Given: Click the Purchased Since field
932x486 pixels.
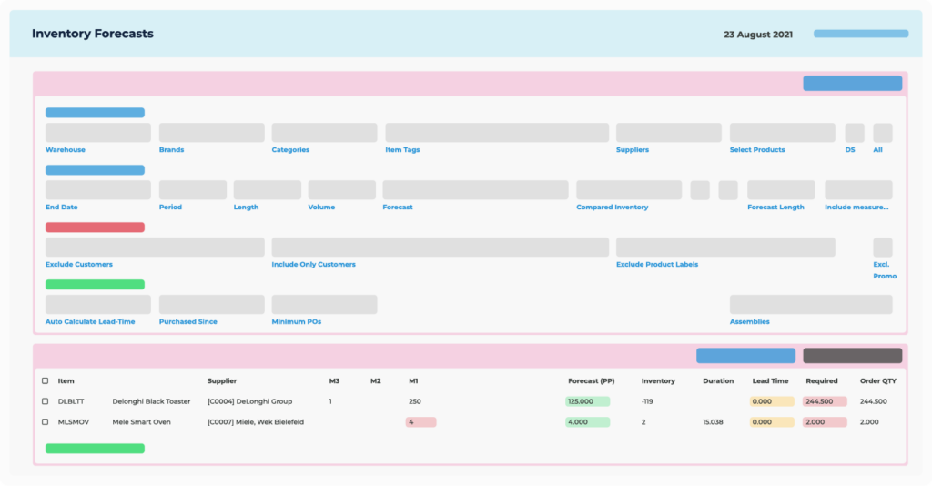Looking at the screenshot, I should tap(211, 305).
